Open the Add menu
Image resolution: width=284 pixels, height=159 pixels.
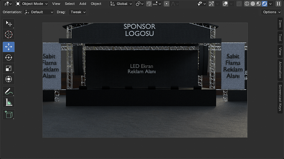tap(83, 4)
